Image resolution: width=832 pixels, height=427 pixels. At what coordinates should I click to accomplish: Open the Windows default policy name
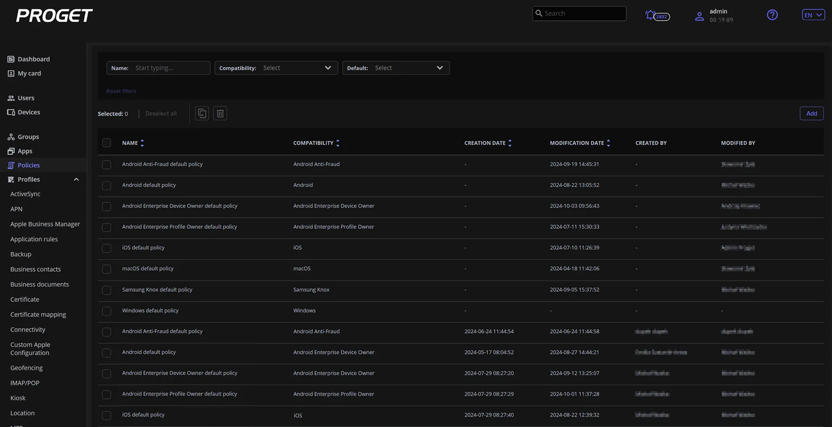pyautogui.click(x=150, y=310)
